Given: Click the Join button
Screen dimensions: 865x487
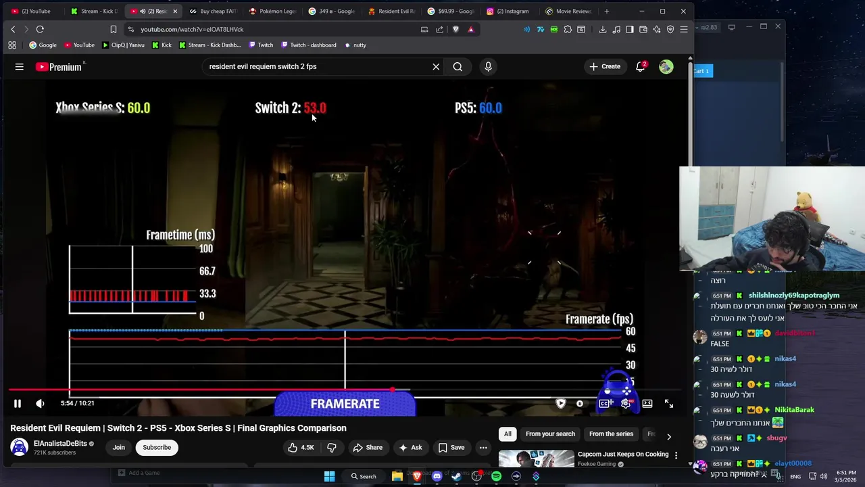Looking at the screenshot, I should (119, 447).
